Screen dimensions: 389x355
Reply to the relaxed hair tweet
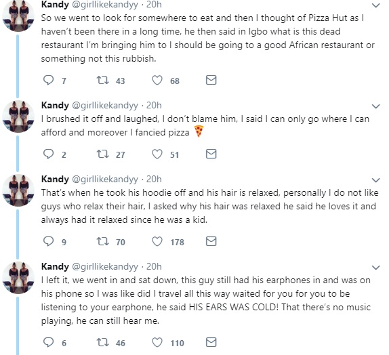48,241
